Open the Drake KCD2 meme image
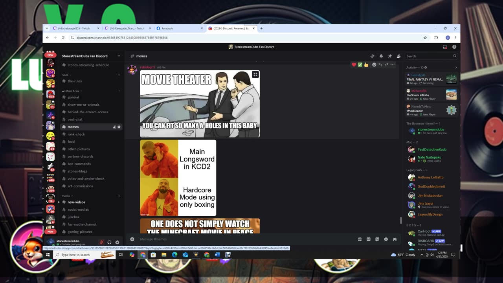 click(x=178, y=178)
